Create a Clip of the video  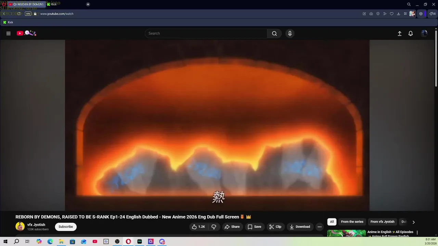pyautogui.click(x=275, y=227)
